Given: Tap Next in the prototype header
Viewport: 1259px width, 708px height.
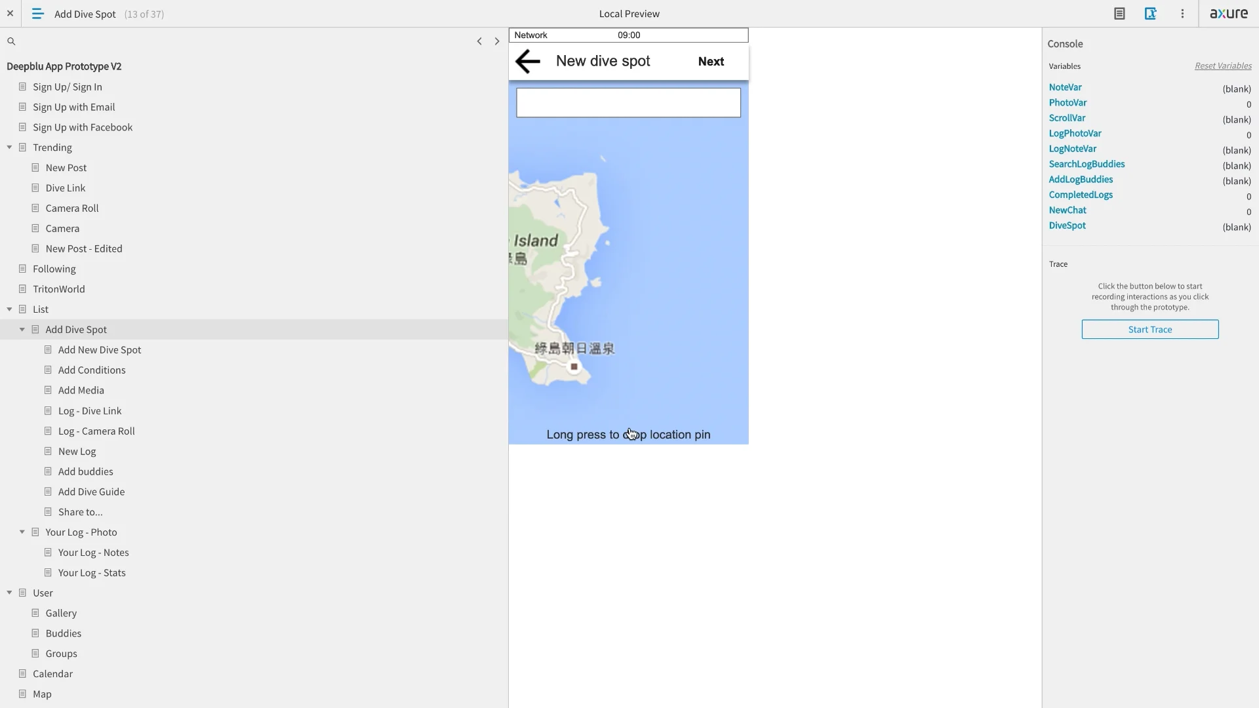Looking at the screenshot, I should point(711,62).
